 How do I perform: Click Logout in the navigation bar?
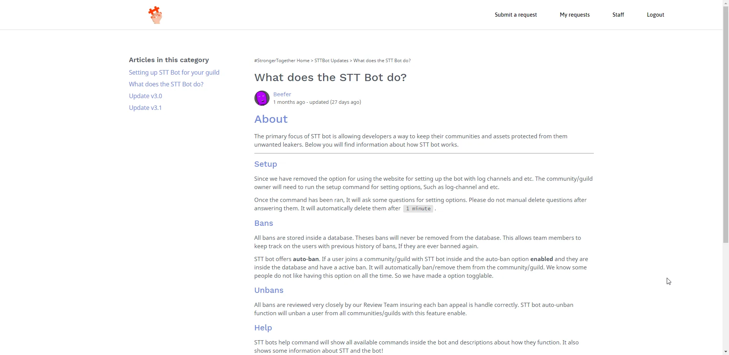pyautogui.click(x=655, y=15)
